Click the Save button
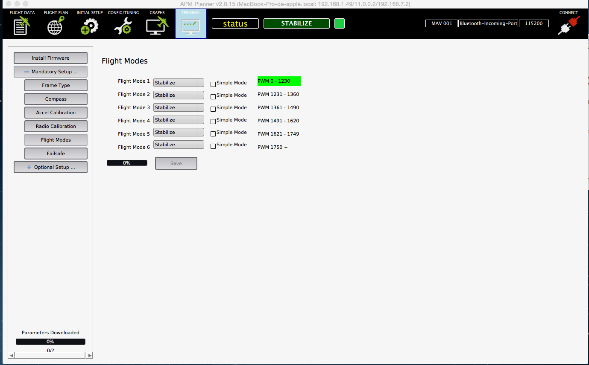This screenshot has width=589, height=365. click(176, 163)
